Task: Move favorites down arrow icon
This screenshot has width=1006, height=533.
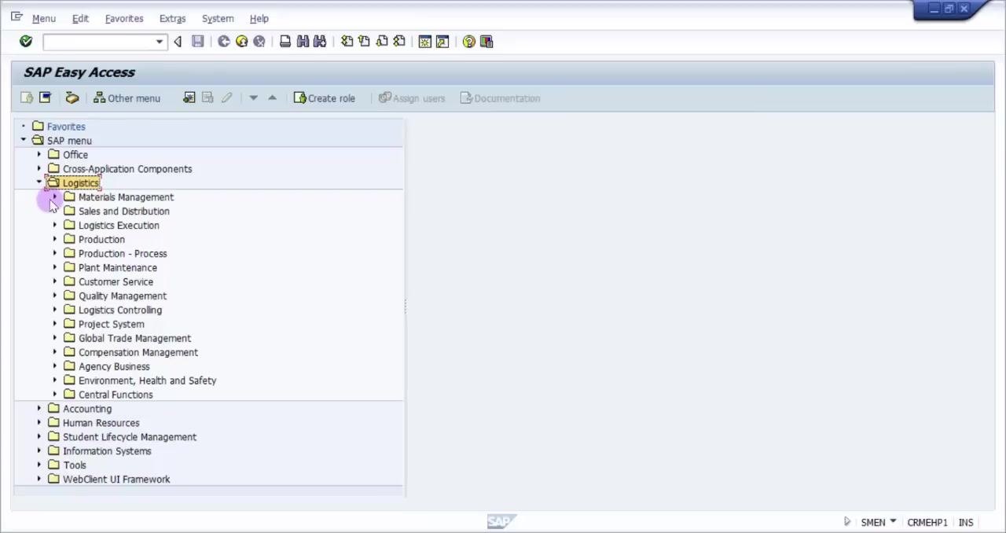Action: [253, 98]
